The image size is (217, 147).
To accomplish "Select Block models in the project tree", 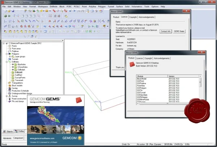I will (17, 85).
